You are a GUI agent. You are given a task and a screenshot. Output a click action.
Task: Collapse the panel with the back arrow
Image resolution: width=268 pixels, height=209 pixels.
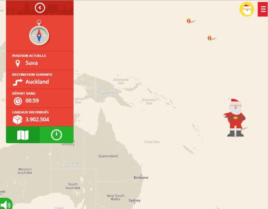40,8
